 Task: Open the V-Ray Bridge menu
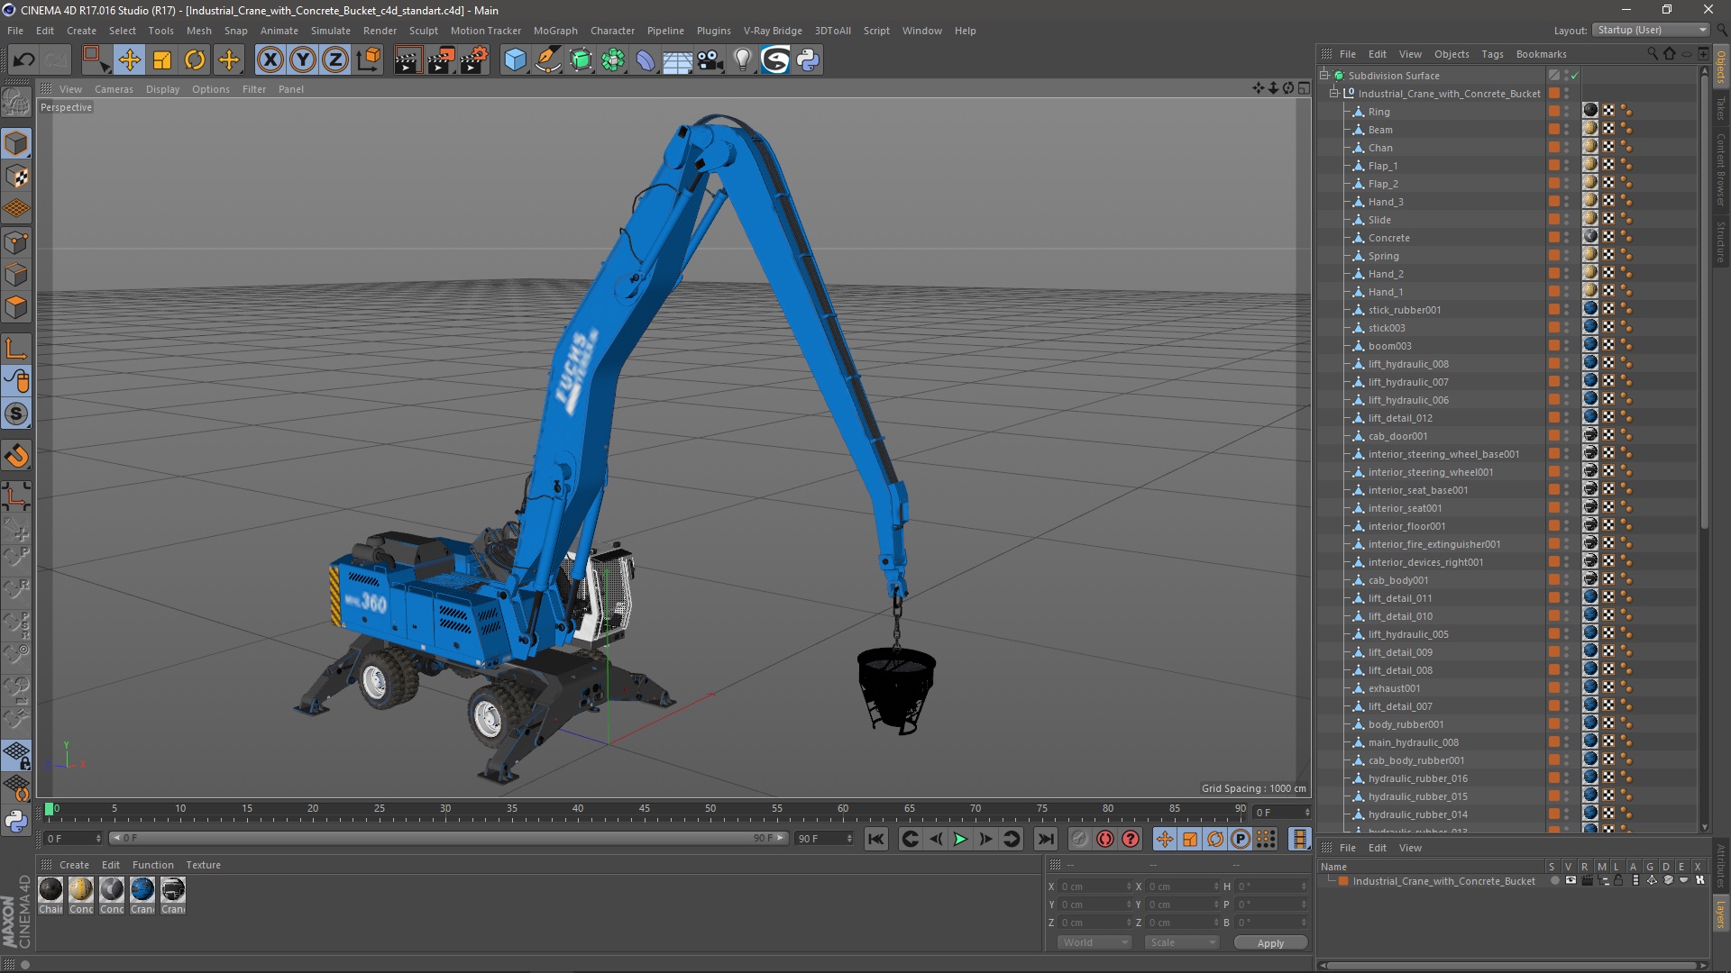773,31
